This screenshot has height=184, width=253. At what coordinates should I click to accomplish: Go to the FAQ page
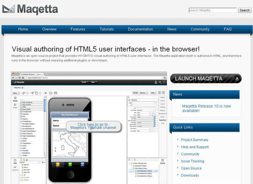228,29
